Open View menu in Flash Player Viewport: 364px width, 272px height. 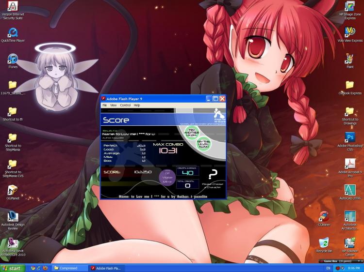pos(113,105)
